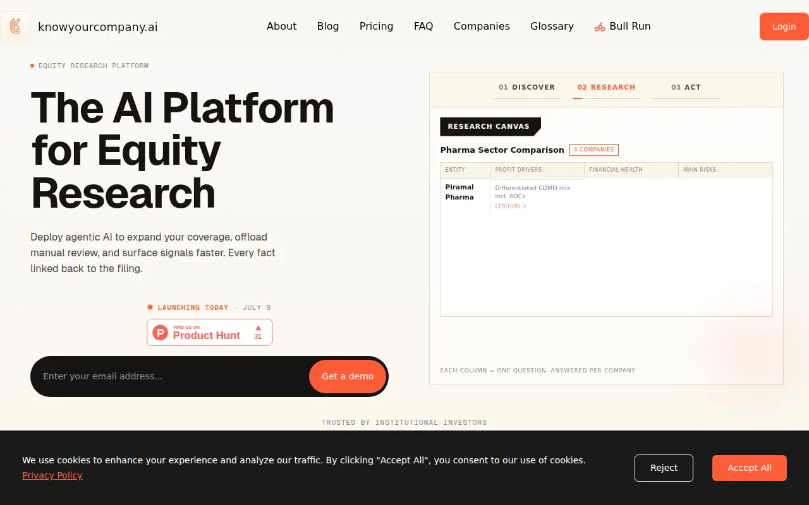
Task: Open the Privacy Policy link
Action: [x=52, y=475]
